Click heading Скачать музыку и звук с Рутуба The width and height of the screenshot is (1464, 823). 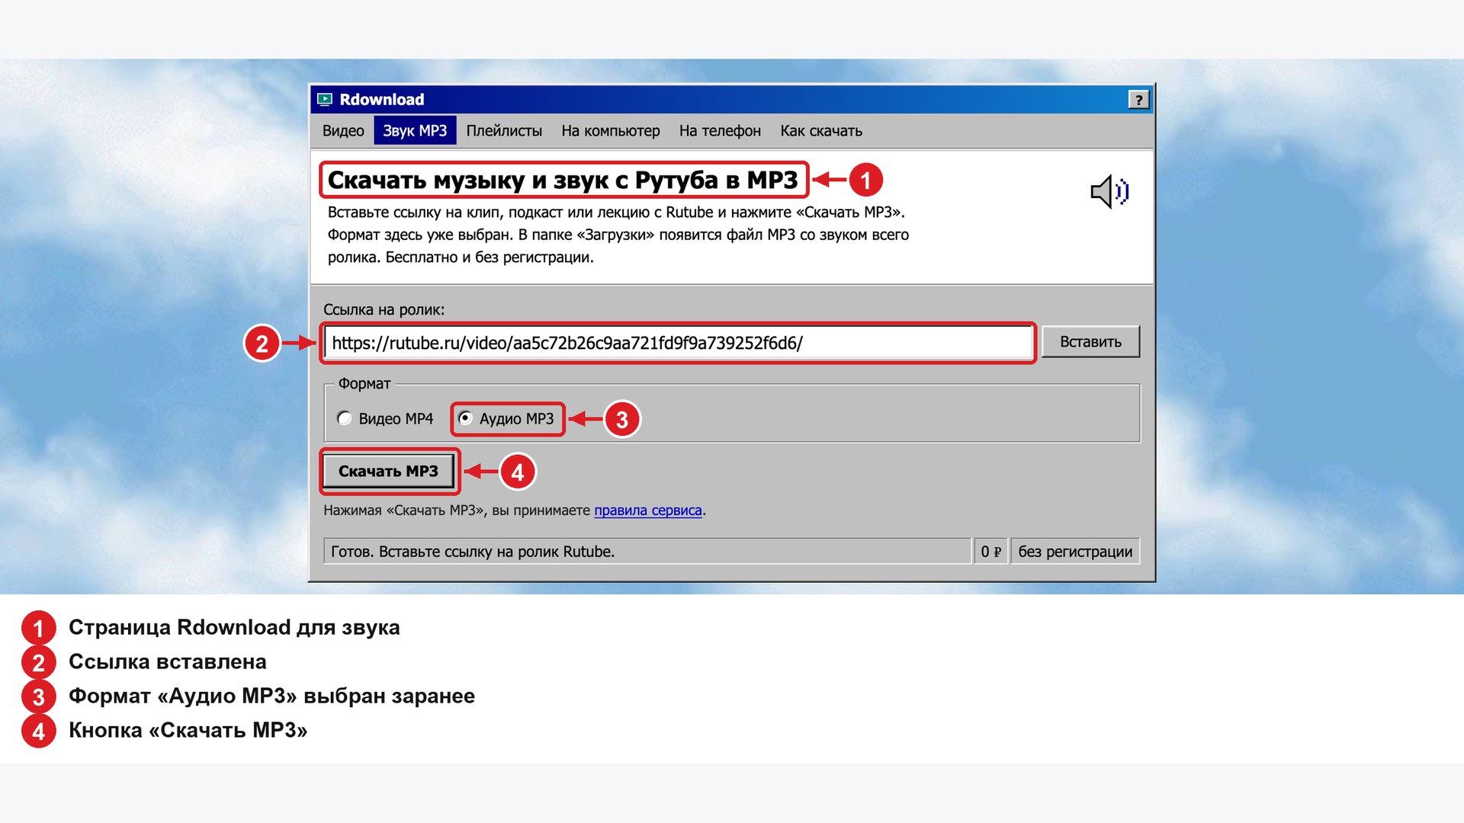pos(563,180)
